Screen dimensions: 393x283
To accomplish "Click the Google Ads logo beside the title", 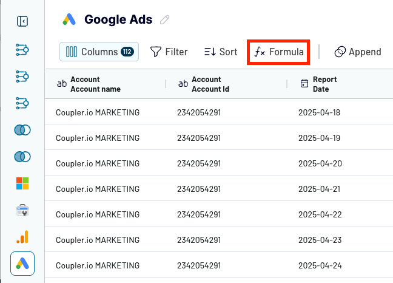I will coord(69,19).
